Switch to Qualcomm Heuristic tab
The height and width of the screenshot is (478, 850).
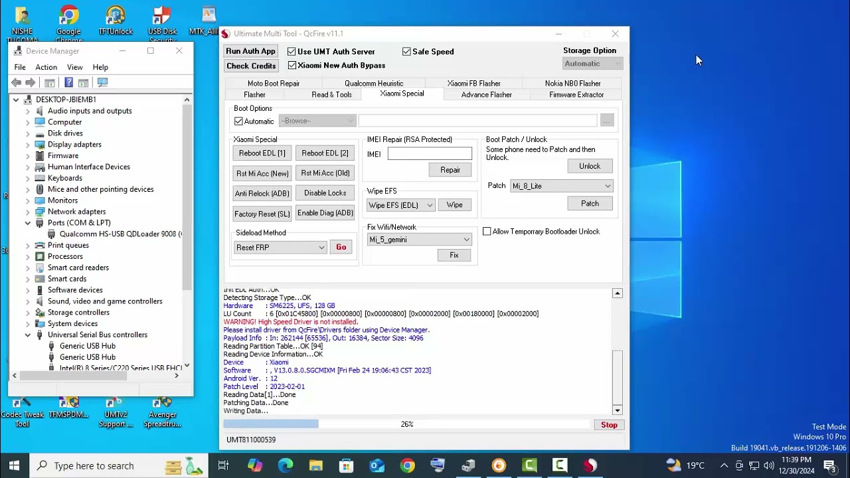click(x=374, y=84)
